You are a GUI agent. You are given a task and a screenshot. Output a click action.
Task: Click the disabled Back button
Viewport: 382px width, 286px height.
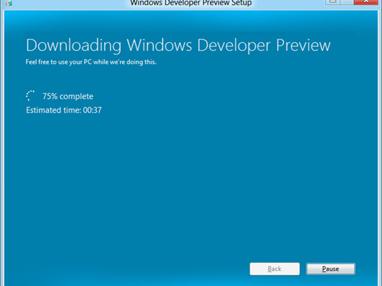click(274, 269)
